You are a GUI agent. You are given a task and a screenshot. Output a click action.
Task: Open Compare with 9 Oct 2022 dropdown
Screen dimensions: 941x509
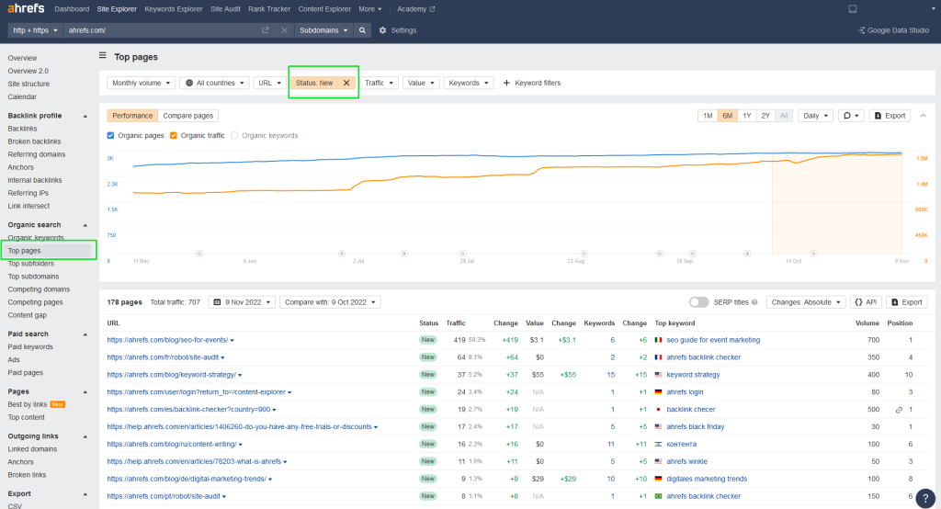[x=330, y=302]
